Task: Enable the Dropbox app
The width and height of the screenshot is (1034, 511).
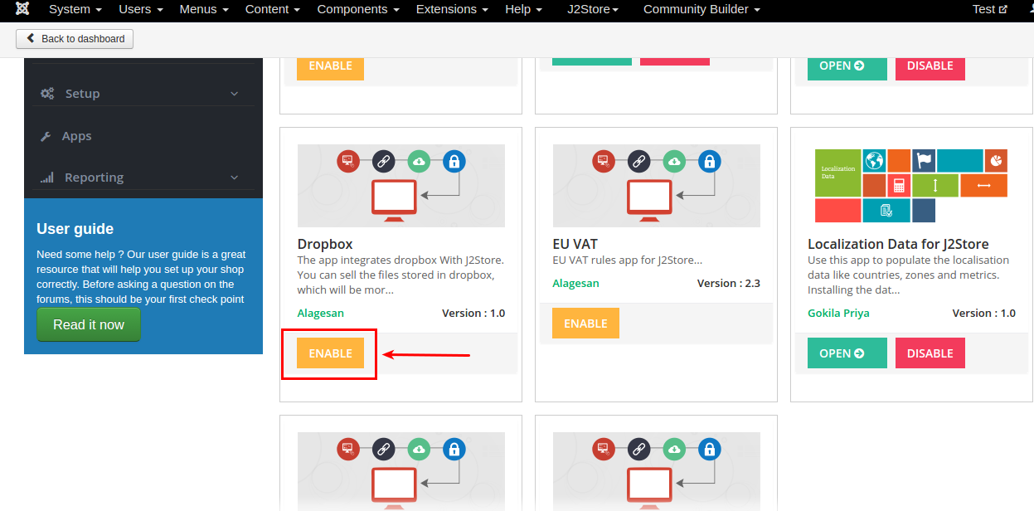Action: pyautogui.click(x=330, y=353)
